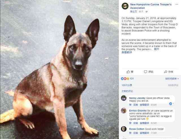Click Nancy Jacoby's profile avatar
The width and height of the screenshot is (181, 139).
coord(124,98)
